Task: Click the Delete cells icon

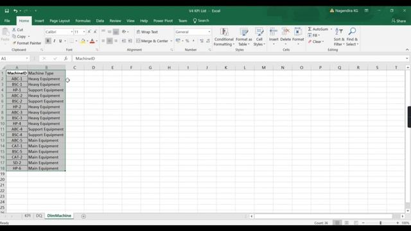Action: (285, 31)
